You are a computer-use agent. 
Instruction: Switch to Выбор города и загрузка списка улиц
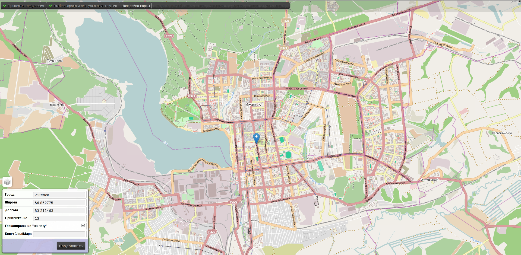click(x=85, y=6)
